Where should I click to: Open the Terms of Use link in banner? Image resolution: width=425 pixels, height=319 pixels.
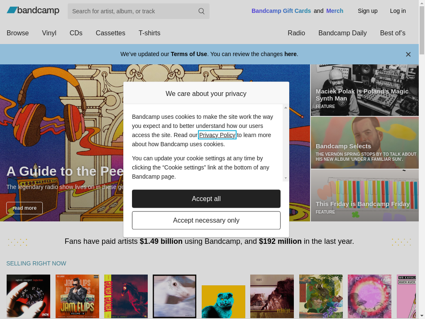click(x=189, y=54)
